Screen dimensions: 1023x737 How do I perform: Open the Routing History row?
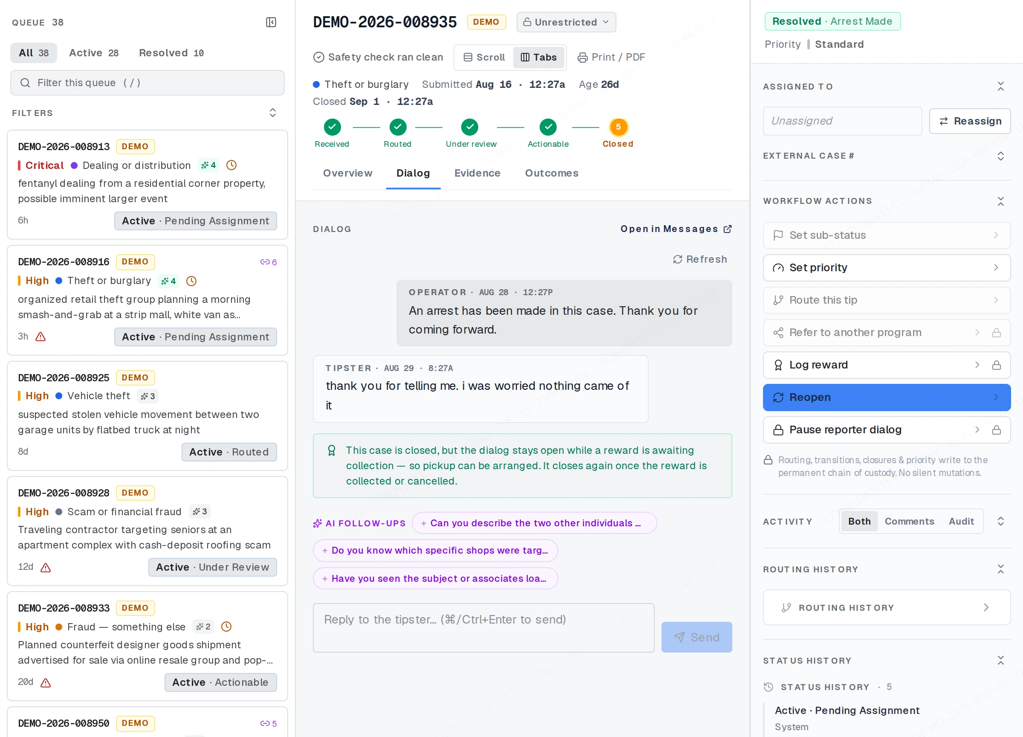[886, 607]
